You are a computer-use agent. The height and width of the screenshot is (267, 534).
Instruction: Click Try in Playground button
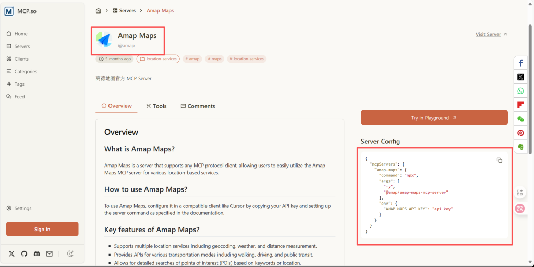point(434,118)
